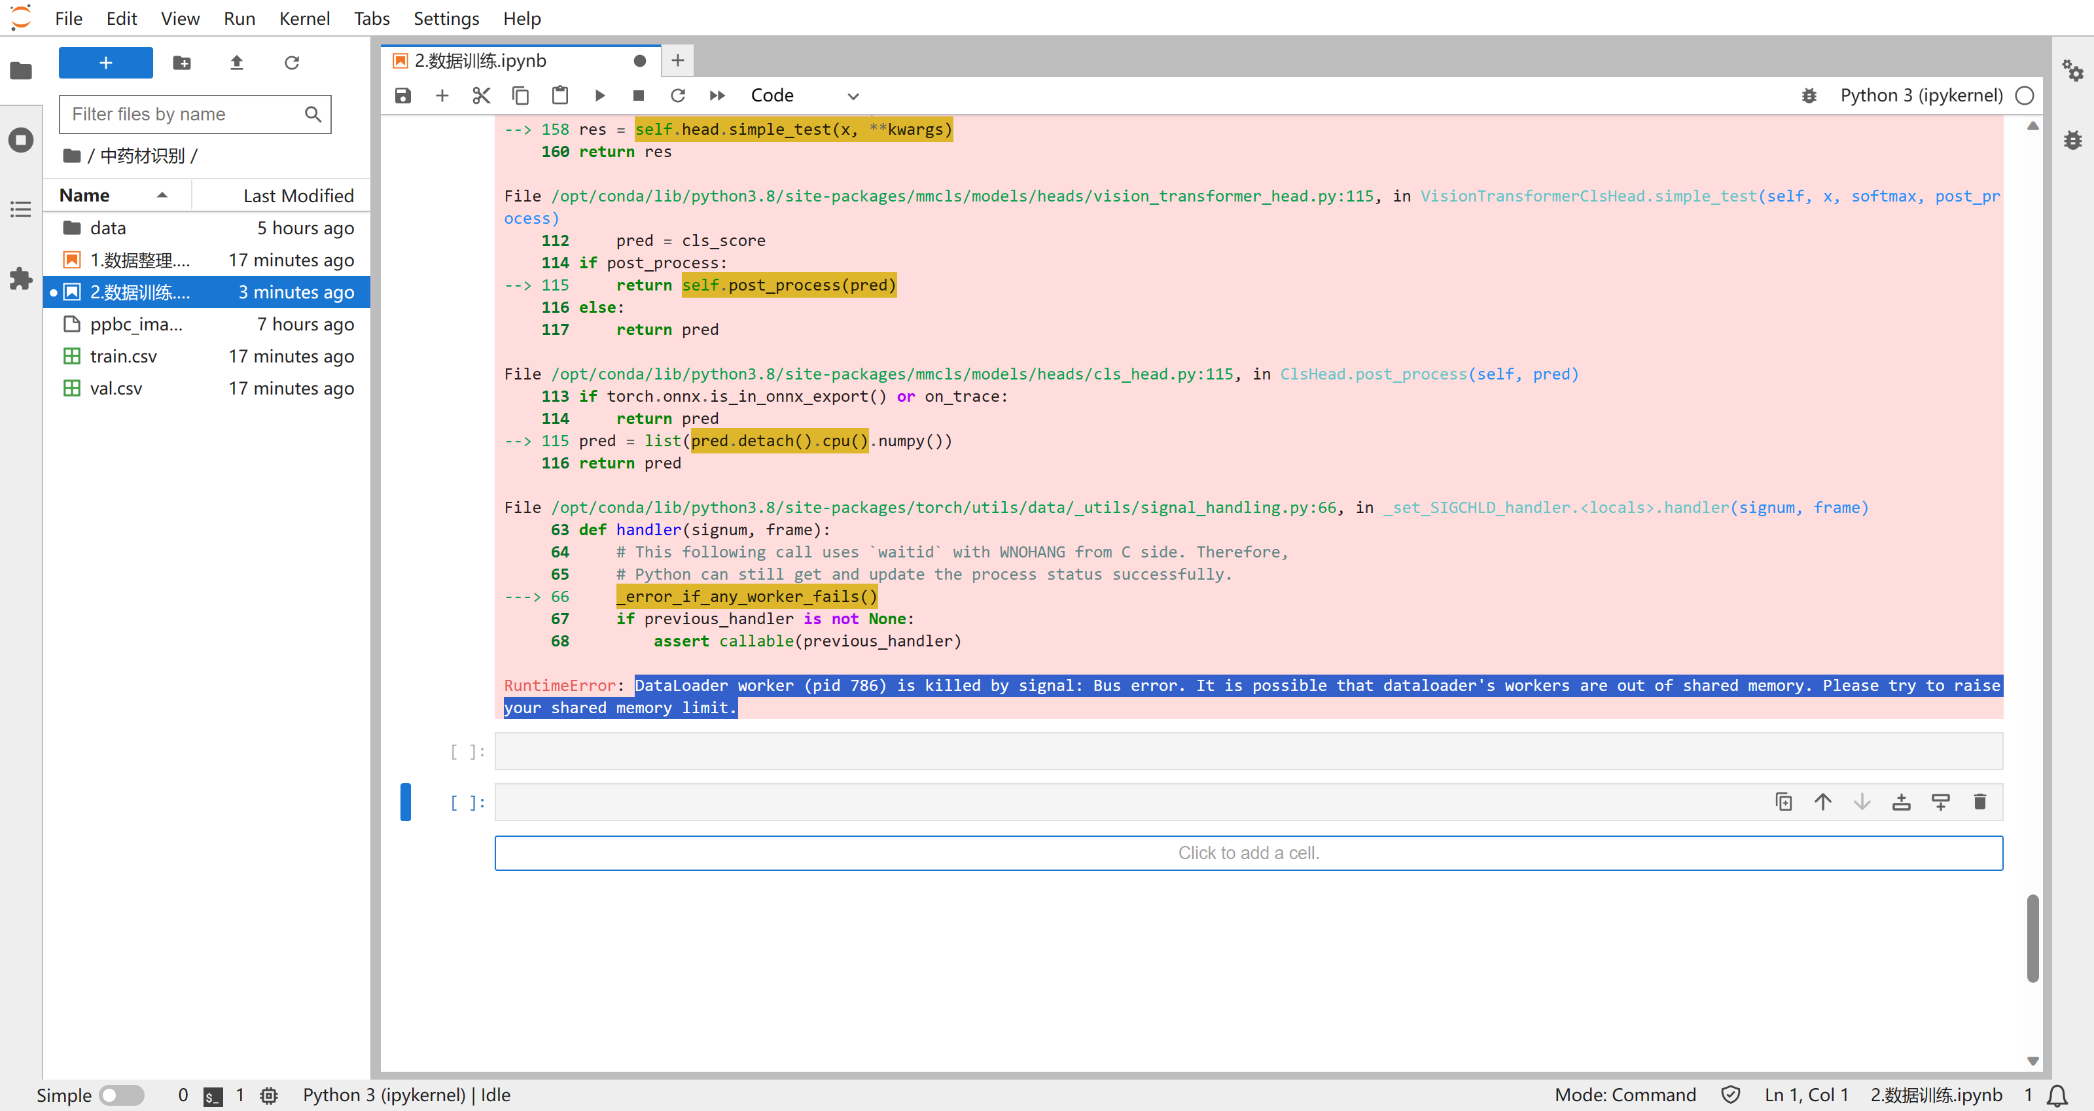Refresh the file browser list
Viewport: 2094px width, 1111px height.
click(292, 63)
